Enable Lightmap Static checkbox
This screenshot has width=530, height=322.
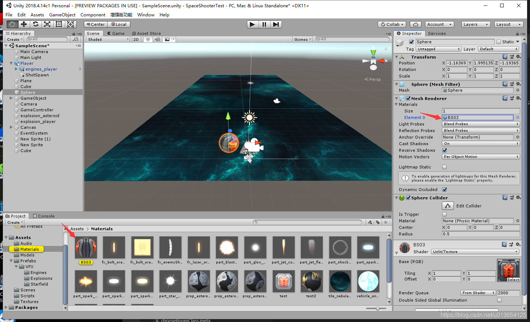click(x=444, y=167)
